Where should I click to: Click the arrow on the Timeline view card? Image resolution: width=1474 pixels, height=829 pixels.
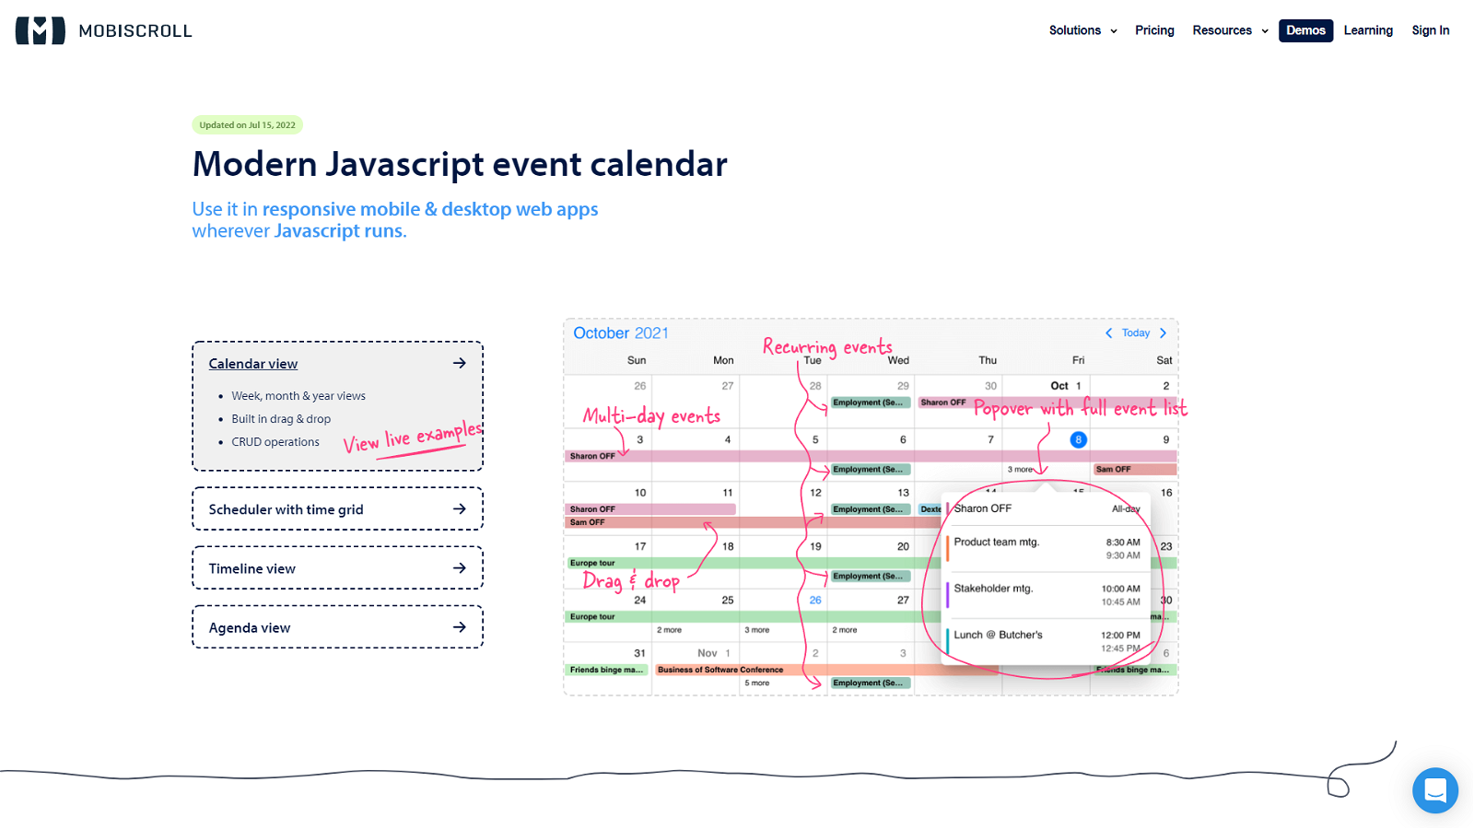[460, 567]
